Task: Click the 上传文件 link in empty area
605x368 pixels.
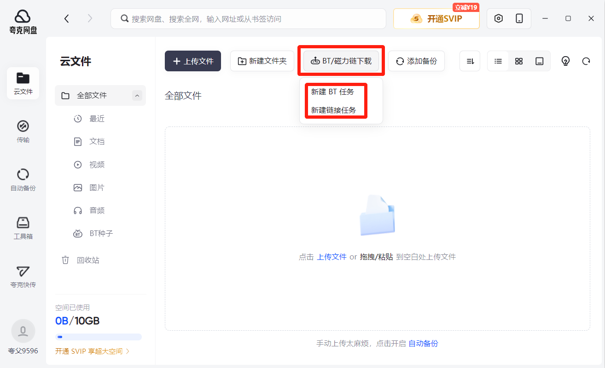Action: coord(332,257)
